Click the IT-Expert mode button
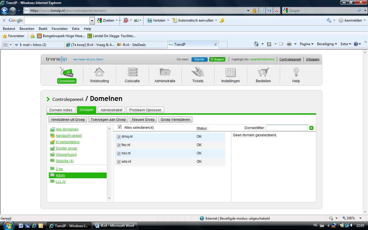Image resolution: width=368 pixels, height=230 pixels. point(217,59)
